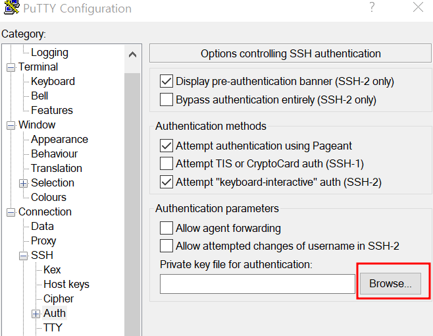
Task: Open Data settings category
Action: pyautogui.click(x=42, y=226)
